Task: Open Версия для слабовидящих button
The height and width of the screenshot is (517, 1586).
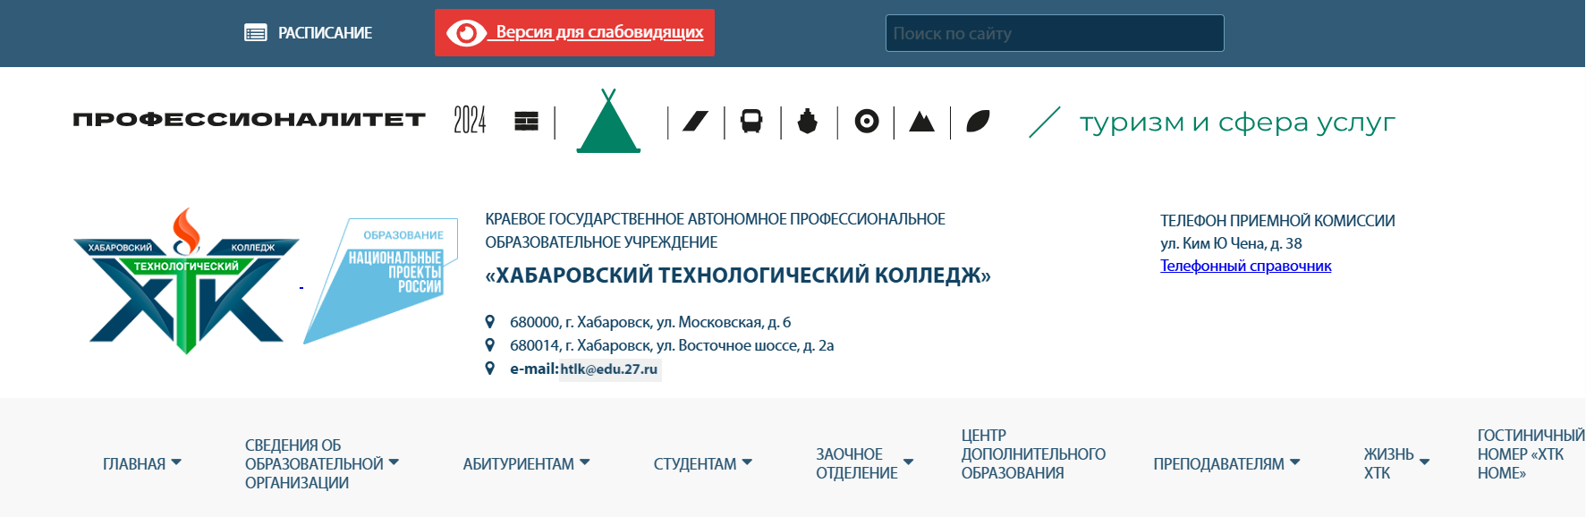Action: click(x=574, y=33)
